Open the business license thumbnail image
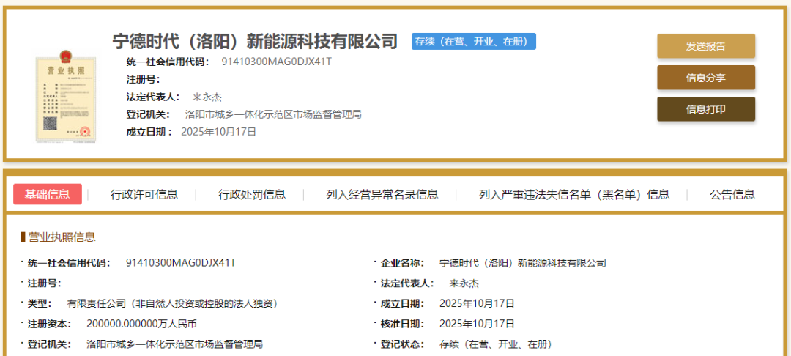 (x=66, y=96)
